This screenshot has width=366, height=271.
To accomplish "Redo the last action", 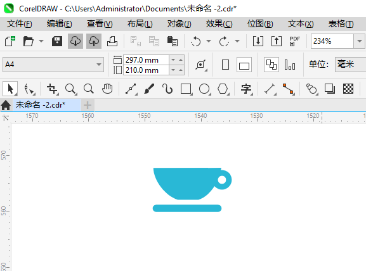I will coord(224,41).
